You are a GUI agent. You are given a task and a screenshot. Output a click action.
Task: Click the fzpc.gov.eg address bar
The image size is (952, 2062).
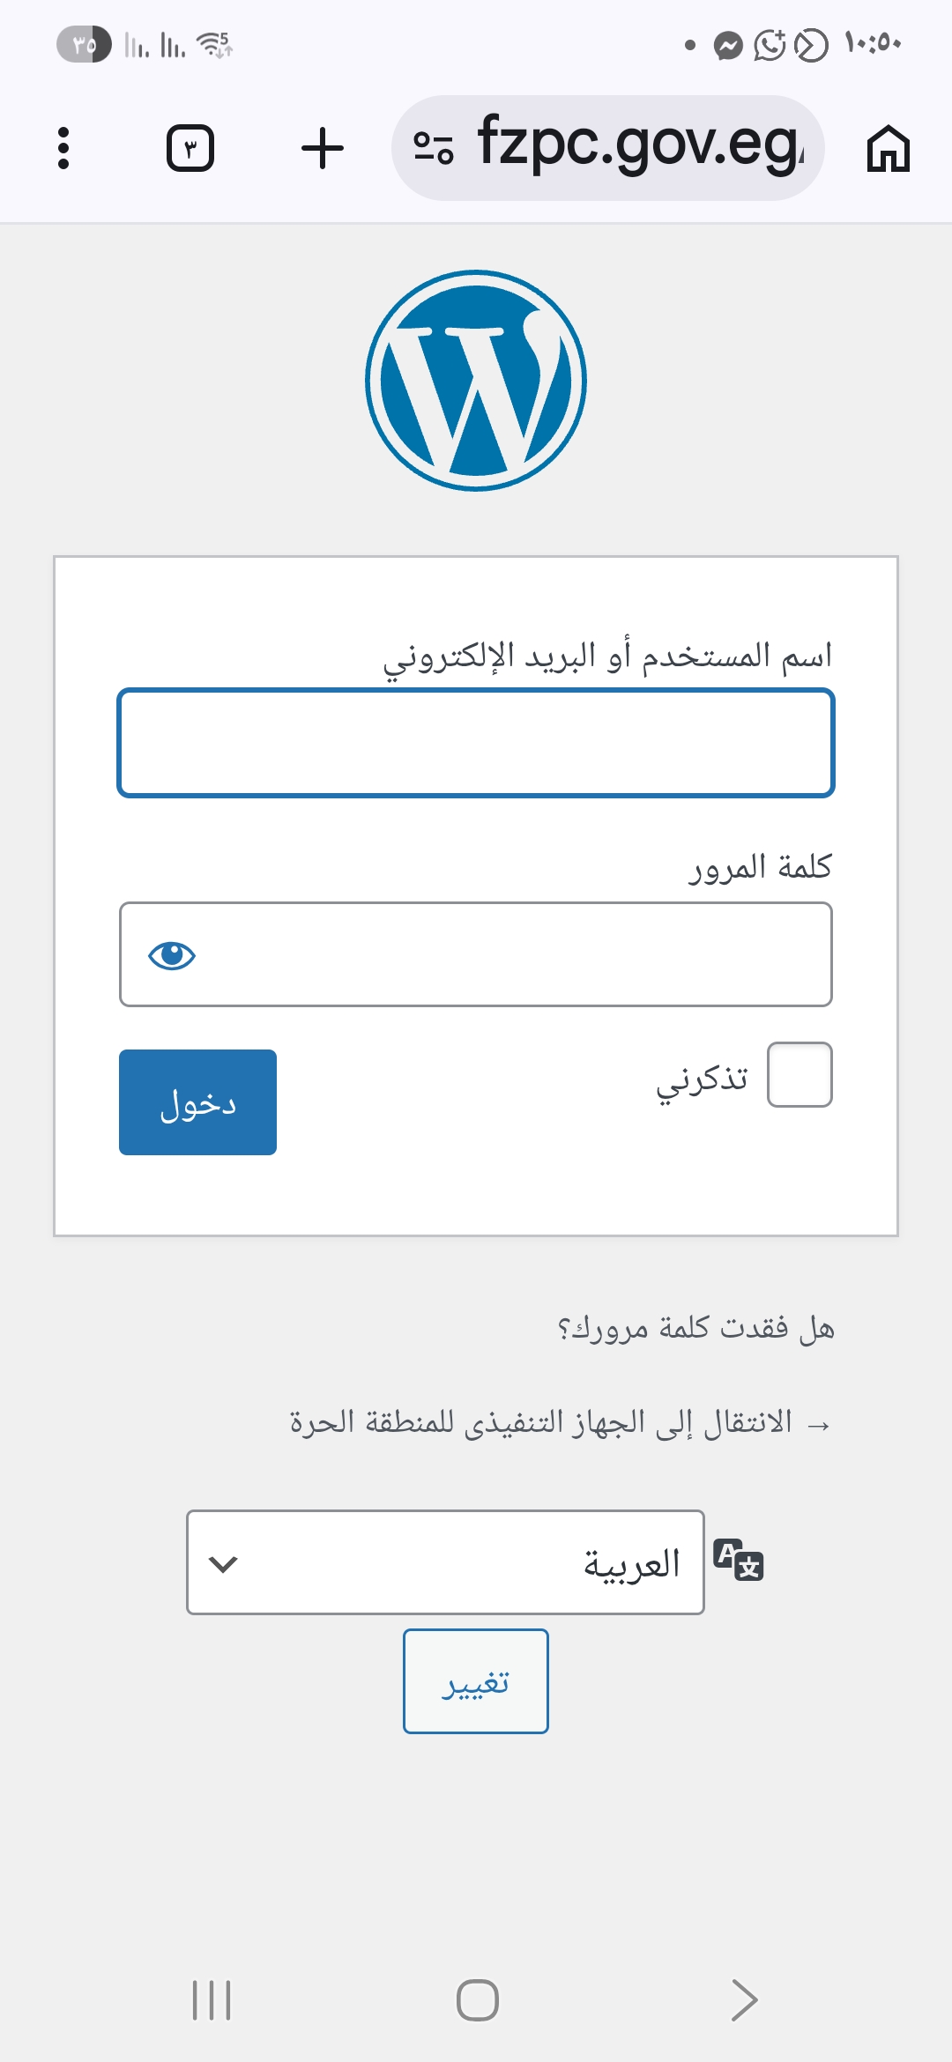(x=639, y=148)
